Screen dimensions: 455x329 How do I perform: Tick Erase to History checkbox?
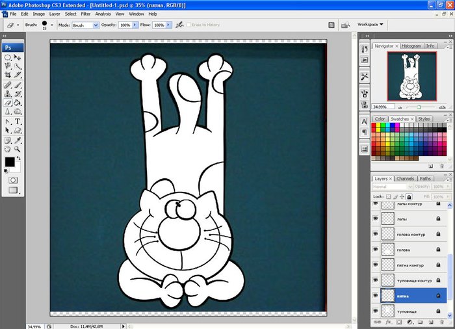pyautogui.click(x=188, y=25)
